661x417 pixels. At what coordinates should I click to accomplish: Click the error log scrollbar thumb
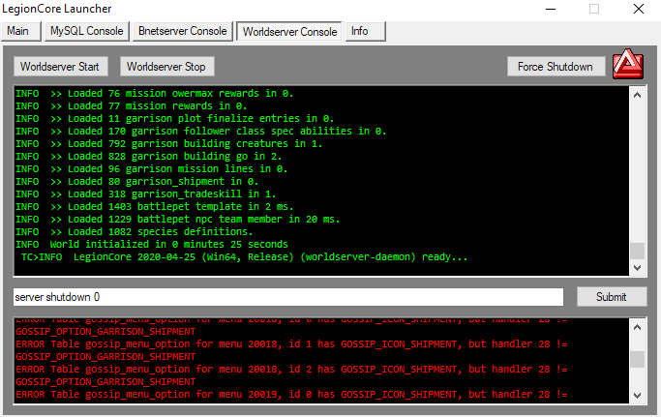pyautogui.click(x=638, y=360)
